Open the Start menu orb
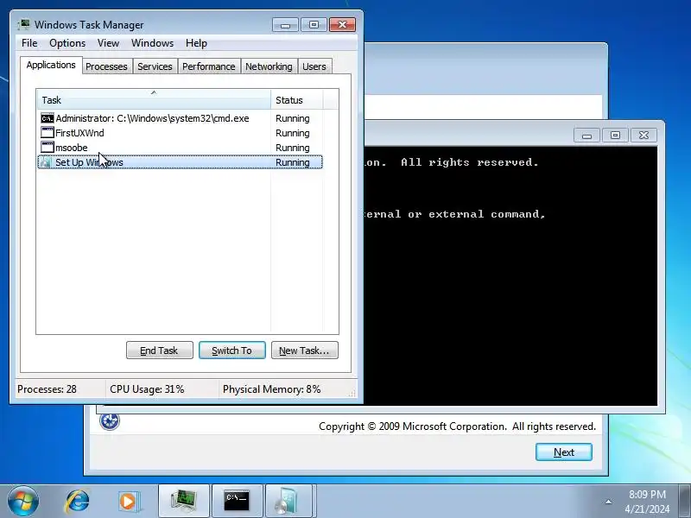This screenshot has height=518, width=691. 23,501
